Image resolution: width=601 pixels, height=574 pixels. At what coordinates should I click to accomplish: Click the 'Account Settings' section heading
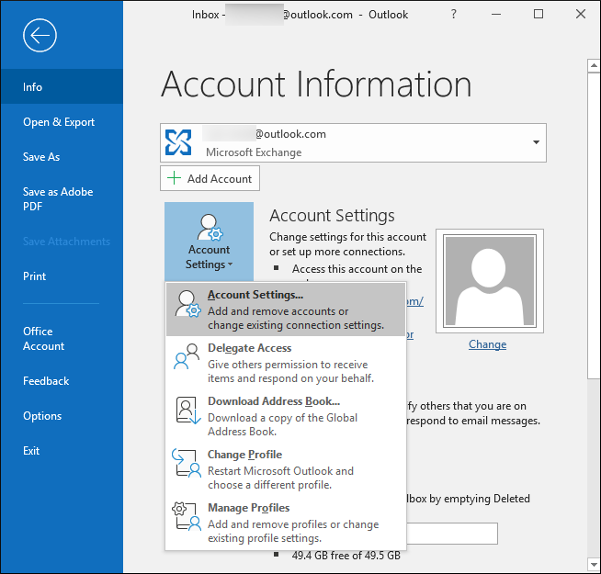(x=332, y=215)
